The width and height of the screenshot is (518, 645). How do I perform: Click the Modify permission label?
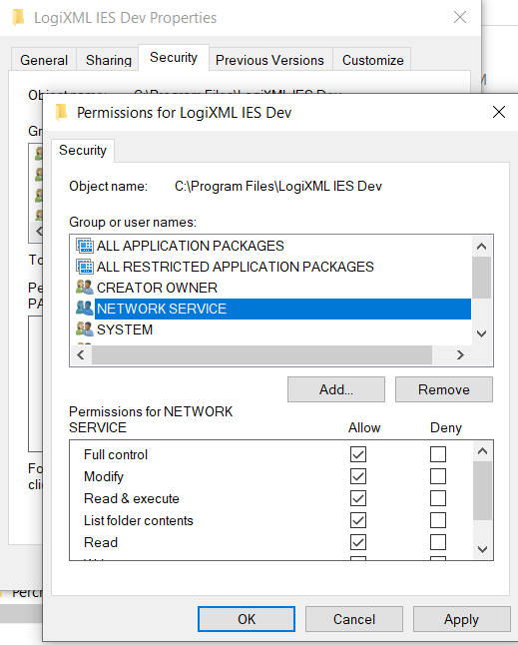point(104,476)
